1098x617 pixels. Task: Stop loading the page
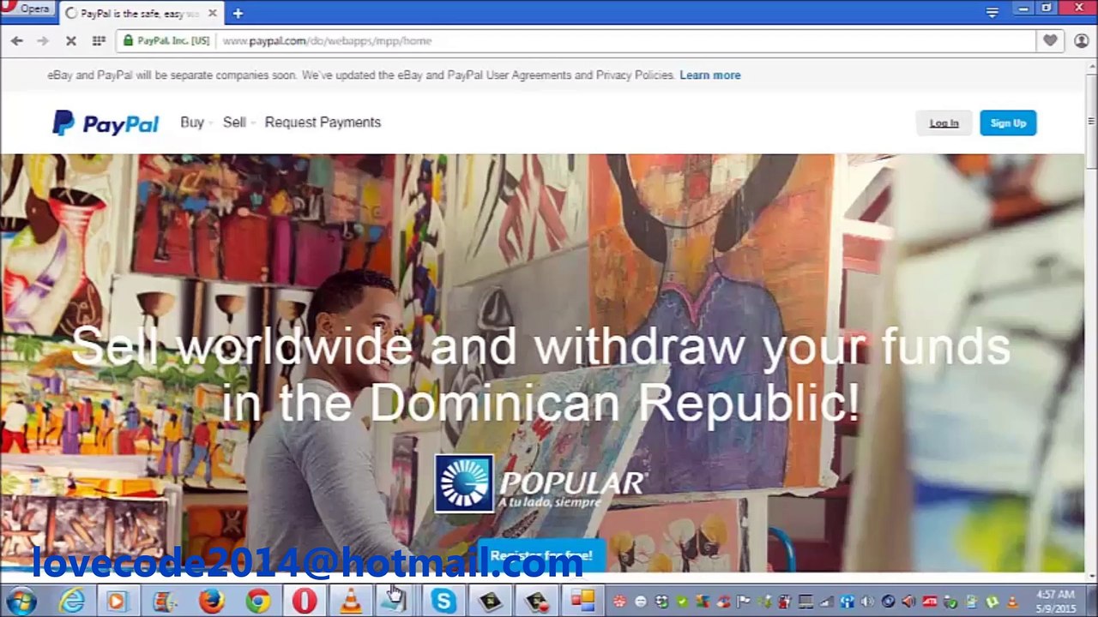tap(71, 40)
